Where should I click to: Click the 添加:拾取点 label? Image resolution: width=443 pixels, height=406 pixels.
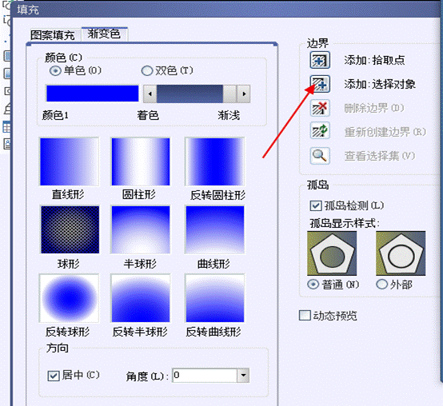[374, 60]
